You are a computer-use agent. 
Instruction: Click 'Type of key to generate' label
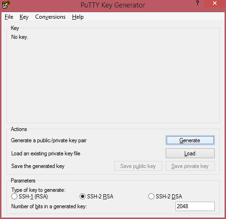point(38,190)
